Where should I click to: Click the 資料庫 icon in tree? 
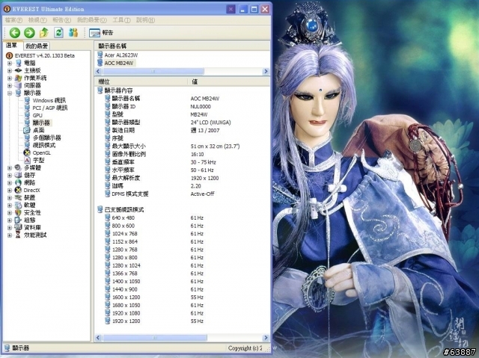18,227
